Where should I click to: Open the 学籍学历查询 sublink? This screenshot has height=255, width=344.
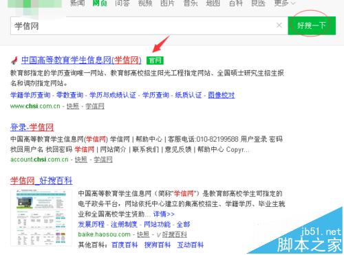pos(30,95)
